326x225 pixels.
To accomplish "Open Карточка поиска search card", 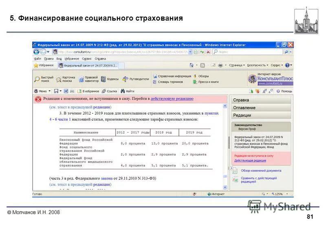I will click(66, 79).
